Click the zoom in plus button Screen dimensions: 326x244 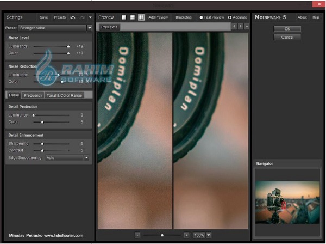click(x=186, y=235)
